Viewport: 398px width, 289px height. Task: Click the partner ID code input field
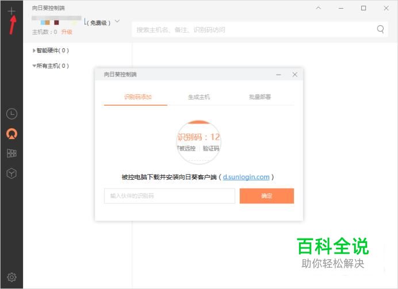(x=170, y=196)
